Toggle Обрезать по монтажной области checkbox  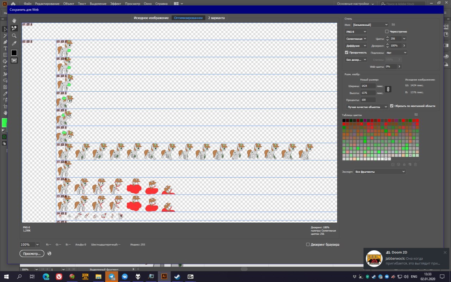pos(392,106)
